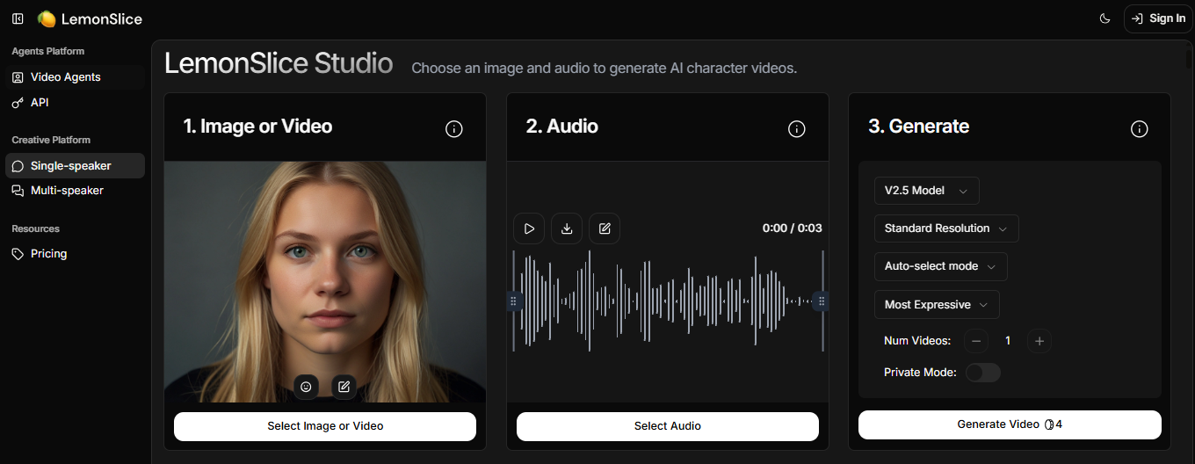
Task: Toggle dark mode with the moon icon
Action: tap(1105, 18)
